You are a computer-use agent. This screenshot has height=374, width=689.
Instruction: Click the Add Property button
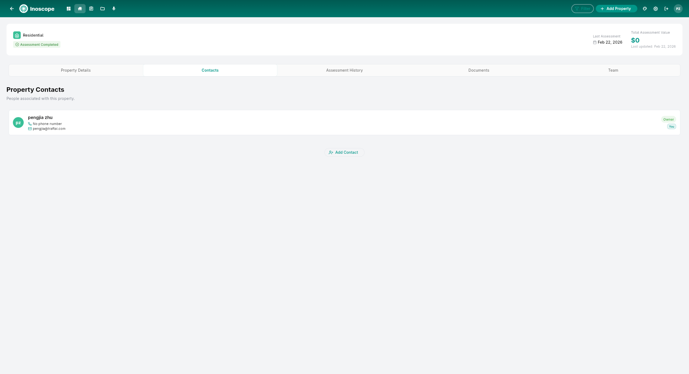point(616,9)
